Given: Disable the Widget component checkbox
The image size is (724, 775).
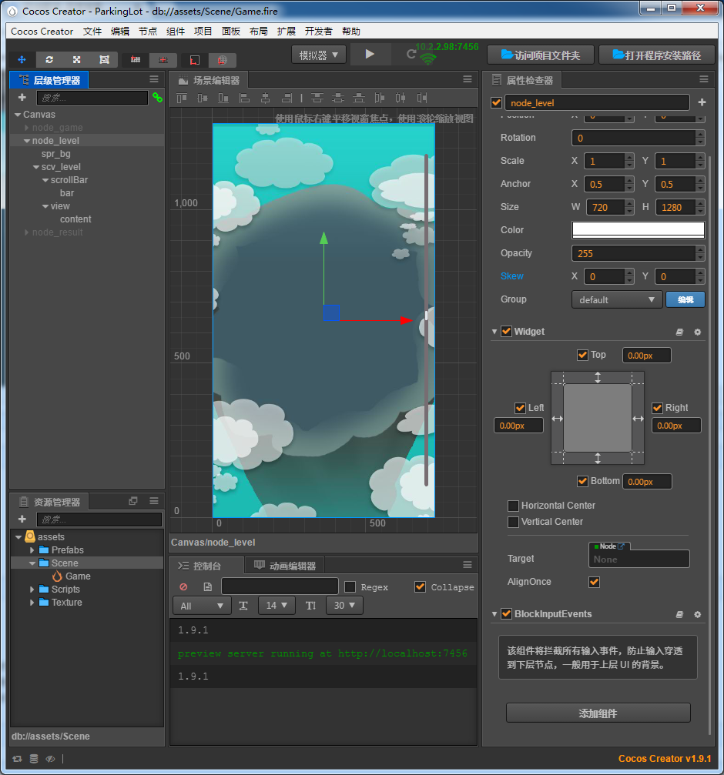Looking at the screenshot, I should point(506,331).
